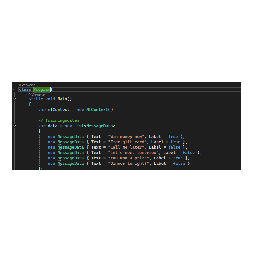Collapse the static void Main method
Viewport: 253px width, 253px height.
[14, 99]
